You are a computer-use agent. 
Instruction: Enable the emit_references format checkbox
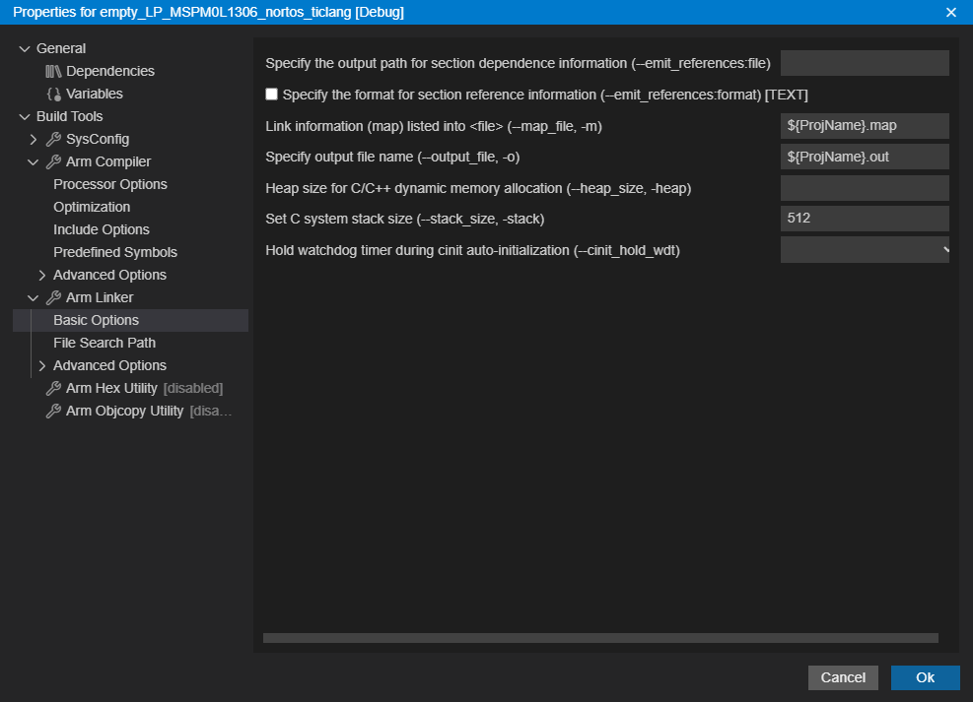(272, 95)
